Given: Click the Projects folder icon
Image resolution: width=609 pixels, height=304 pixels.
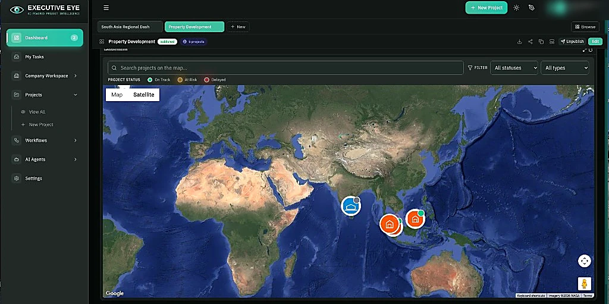Looking at the screenshot, I should click(x=16, y=95).
